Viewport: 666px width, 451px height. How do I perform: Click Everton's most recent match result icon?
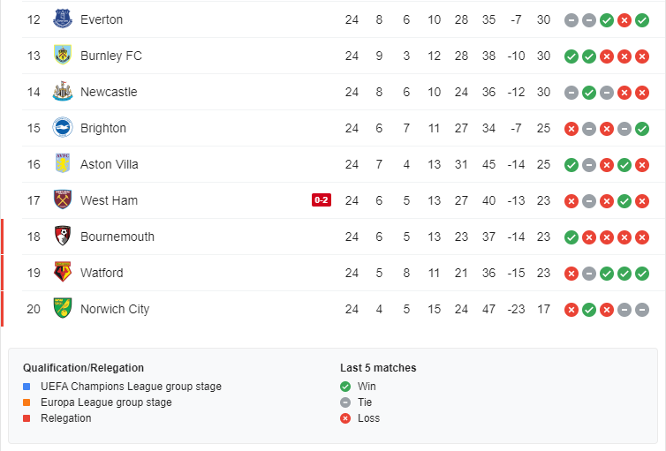[642, 19]
